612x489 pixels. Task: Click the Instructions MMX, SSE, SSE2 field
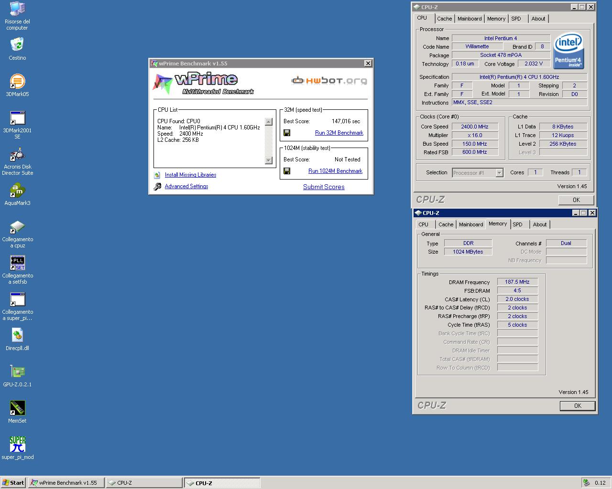(x=519, y=102)
